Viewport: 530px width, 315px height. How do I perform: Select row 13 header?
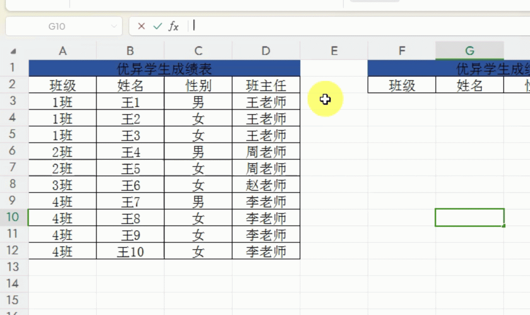coord(14,267)
